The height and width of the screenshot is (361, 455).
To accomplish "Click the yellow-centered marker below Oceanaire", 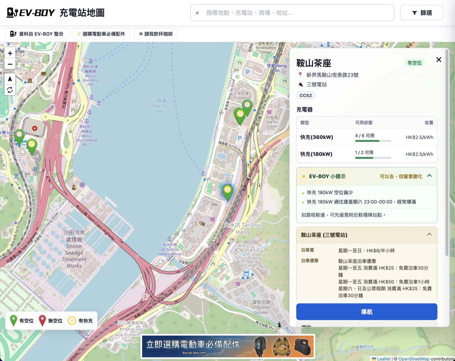I will (240, 116).
